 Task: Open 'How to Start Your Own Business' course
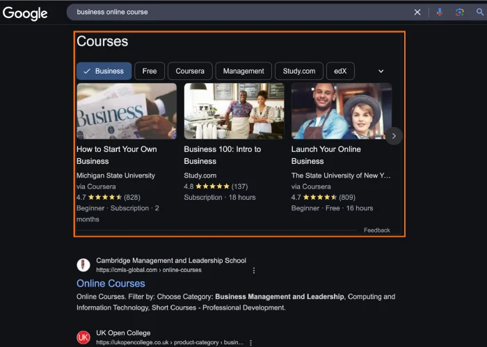point(117,155)
